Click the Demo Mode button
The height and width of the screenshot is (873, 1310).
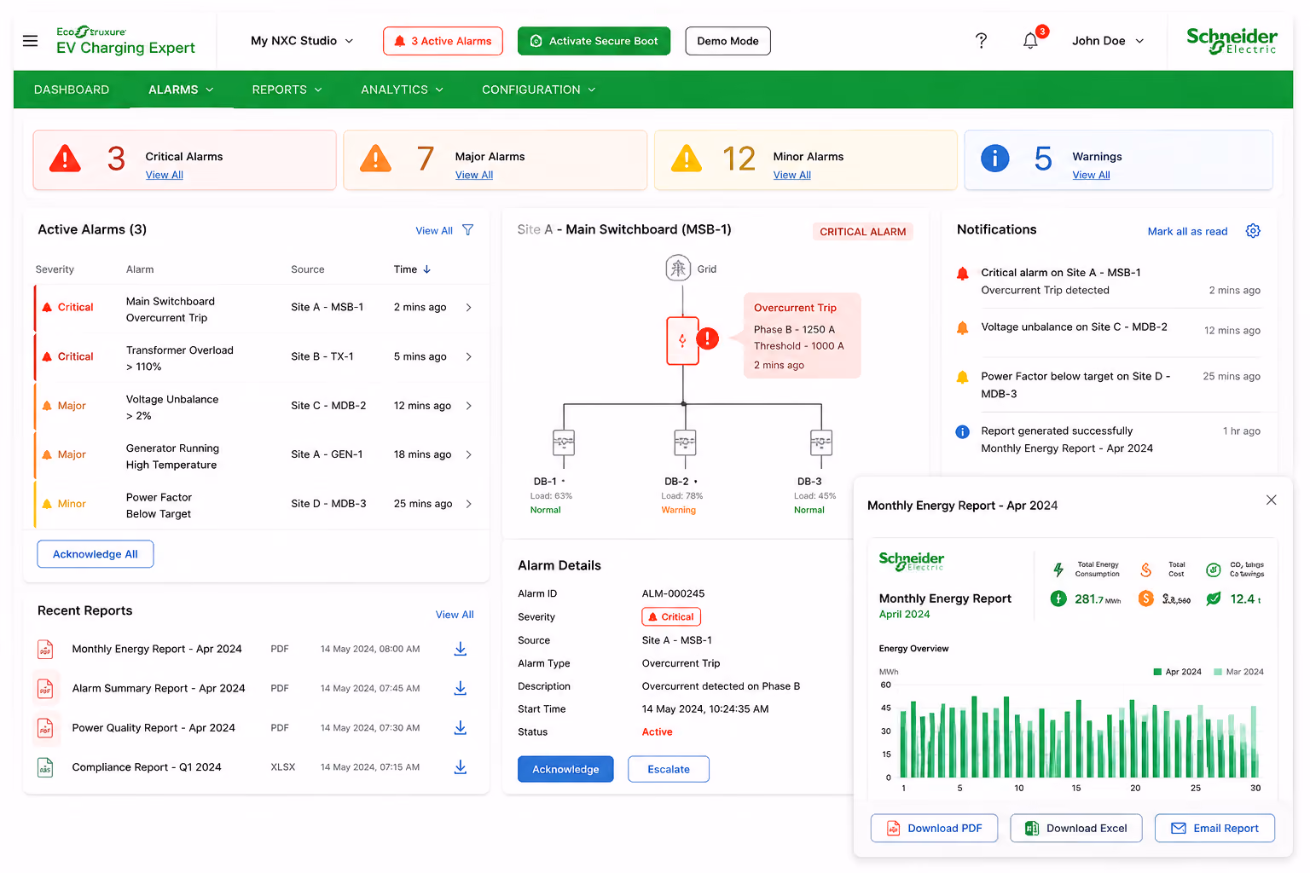(727, 41)
